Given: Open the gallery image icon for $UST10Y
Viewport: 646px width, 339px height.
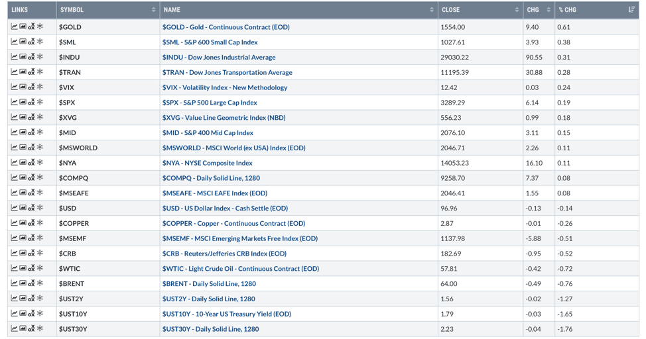Looking at the screenshot, I should tap(23, 314).
